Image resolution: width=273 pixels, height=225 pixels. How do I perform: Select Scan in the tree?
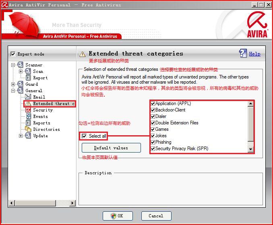38,71
